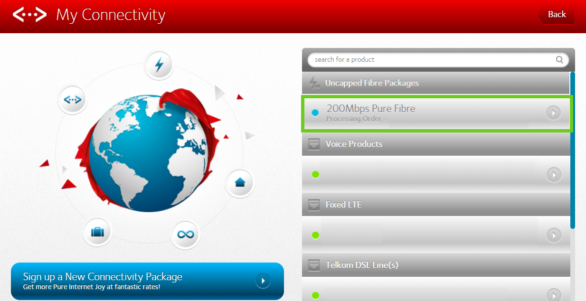This screenshot has width=586, height=301.
Task: Open the infinity uncapped icon below globe
Action: click(x=185, y=235)
